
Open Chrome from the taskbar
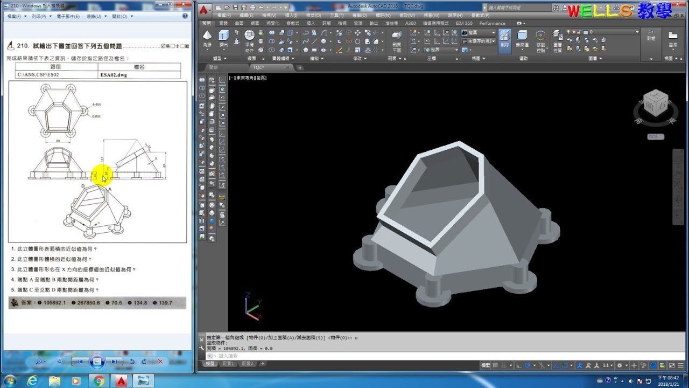tap(99, 381)
